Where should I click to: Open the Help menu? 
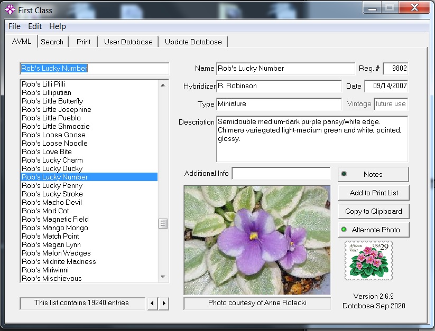(x=58, y=26)
